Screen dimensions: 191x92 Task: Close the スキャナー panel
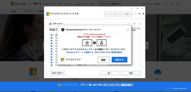140,24
